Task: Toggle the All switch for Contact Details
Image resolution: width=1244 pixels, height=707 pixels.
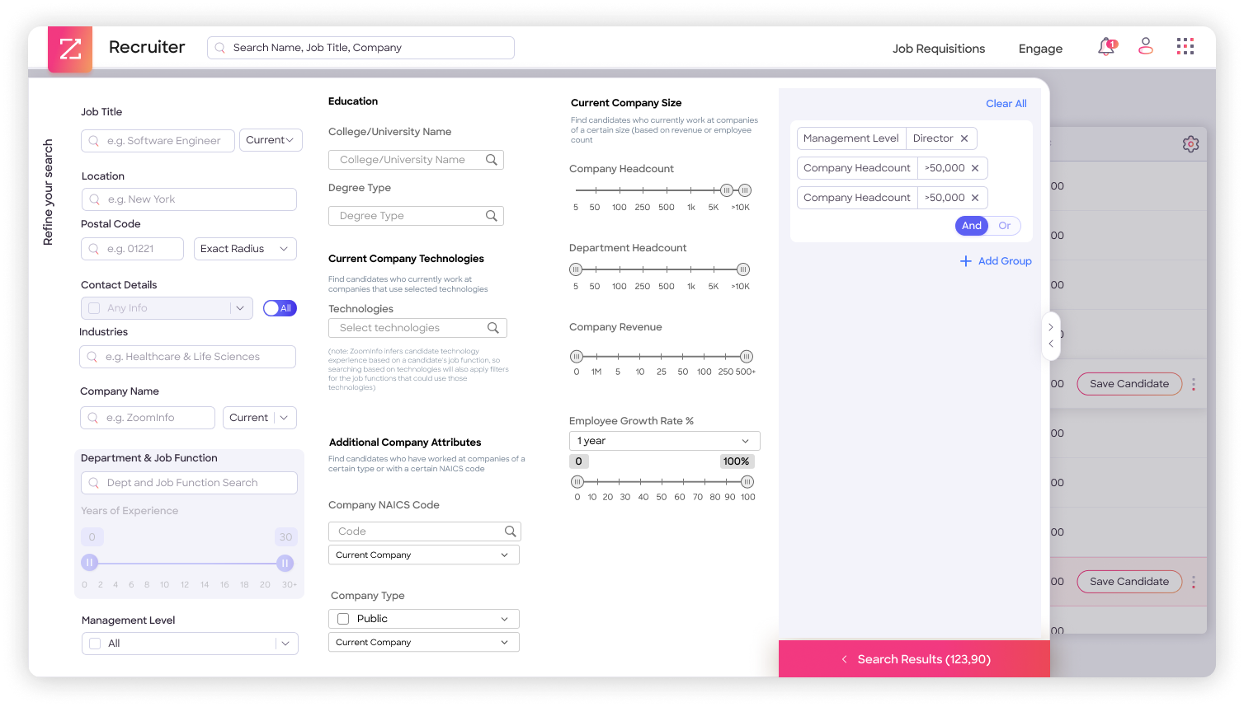Action: 280,308
